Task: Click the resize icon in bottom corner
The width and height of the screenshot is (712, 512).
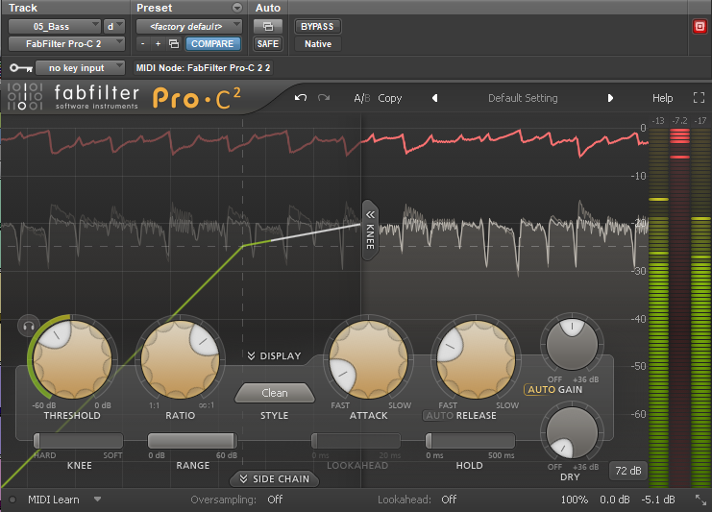Action: [701, 500]
